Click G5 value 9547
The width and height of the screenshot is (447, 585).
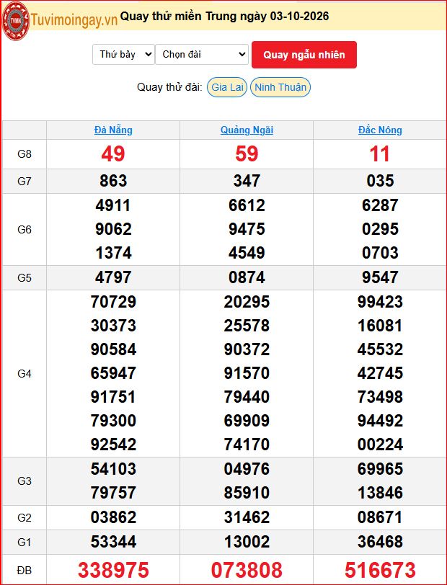pyautogui.click(x=380, y=277)
